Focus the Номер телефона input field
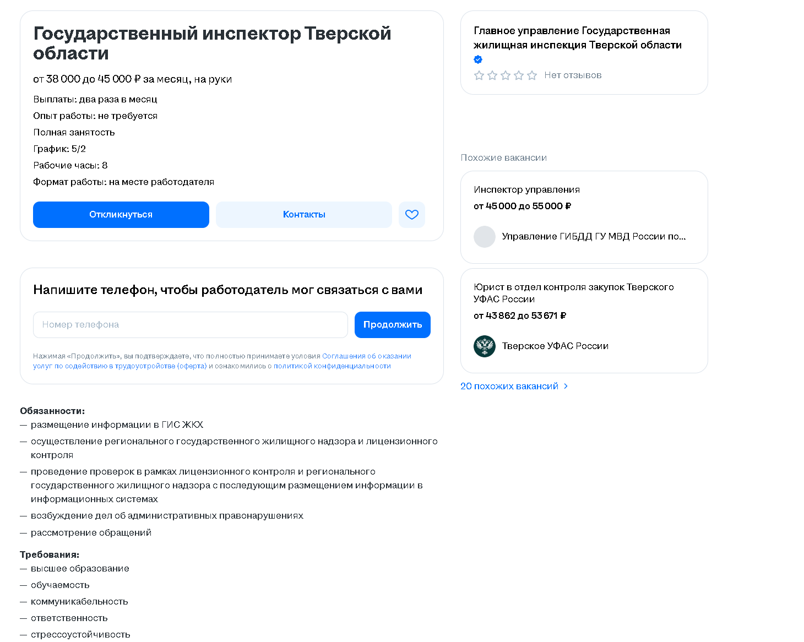 coord(191,325)
